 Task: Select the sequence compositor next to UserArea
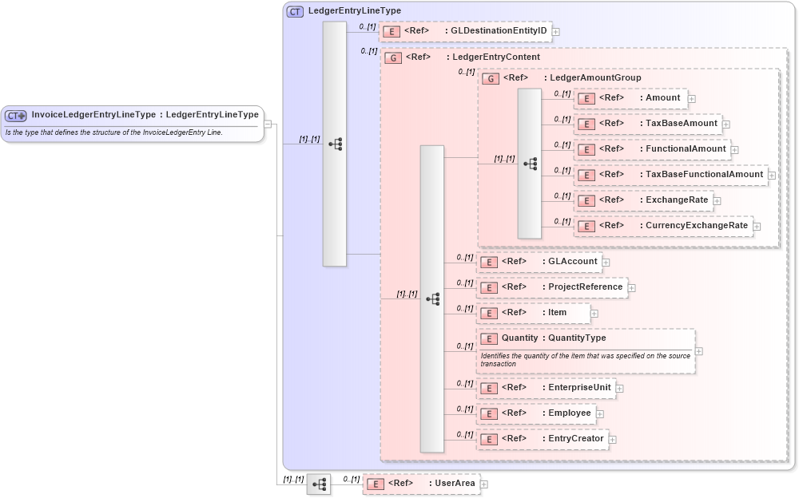tap(318, 484)
